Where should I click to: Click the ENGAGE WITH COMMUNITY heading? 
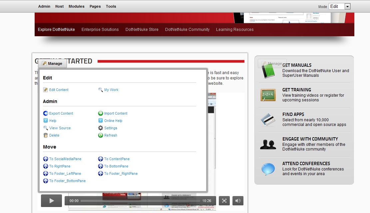pos(310,139)
